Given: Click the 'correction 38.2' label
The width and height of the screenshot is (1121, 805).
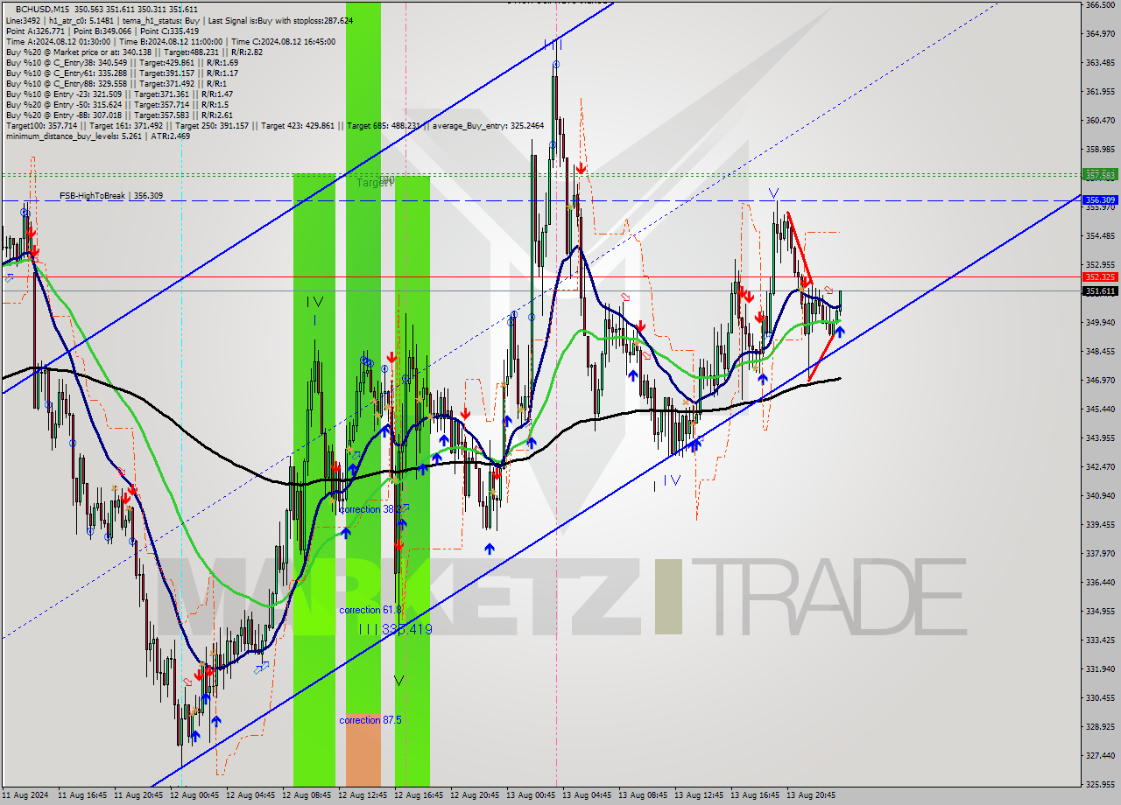Looking at the screenshot, I should (x=371, y=509).
